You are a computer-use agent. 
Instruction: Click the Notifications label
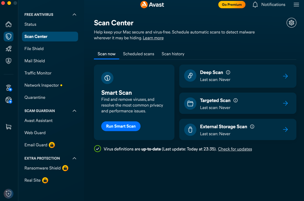[x=273, y=4]
